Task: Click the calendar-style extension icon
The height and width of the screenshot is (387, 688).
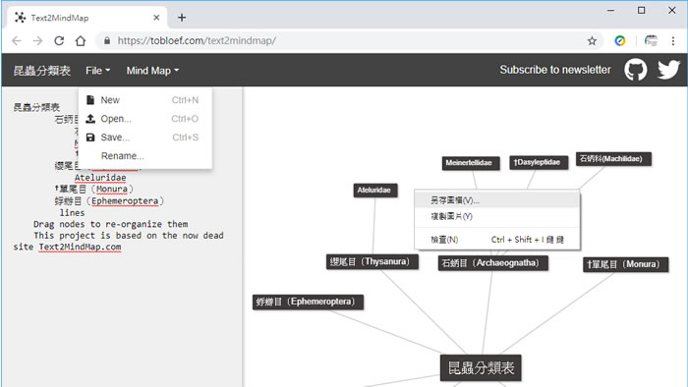Action: (651, 40)
